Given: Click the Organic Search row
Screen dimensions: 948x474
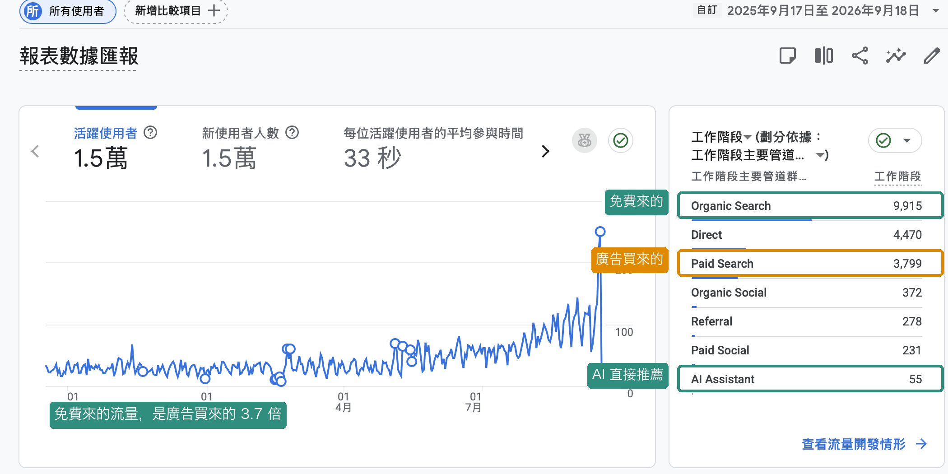Looking at the screenshot, I should click(810, 205).
